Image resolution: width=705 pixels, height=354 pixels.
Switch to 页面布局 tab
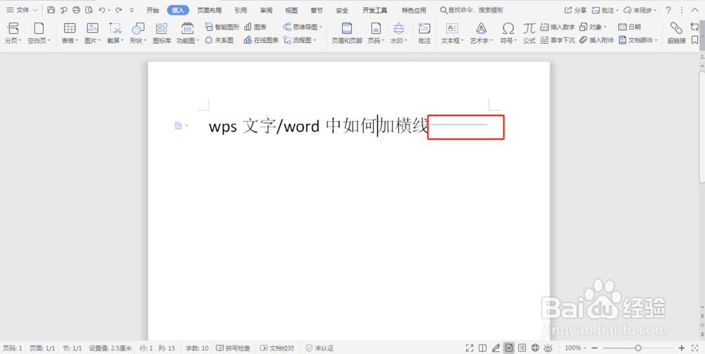pyautogui.click(x=209, y=11)
